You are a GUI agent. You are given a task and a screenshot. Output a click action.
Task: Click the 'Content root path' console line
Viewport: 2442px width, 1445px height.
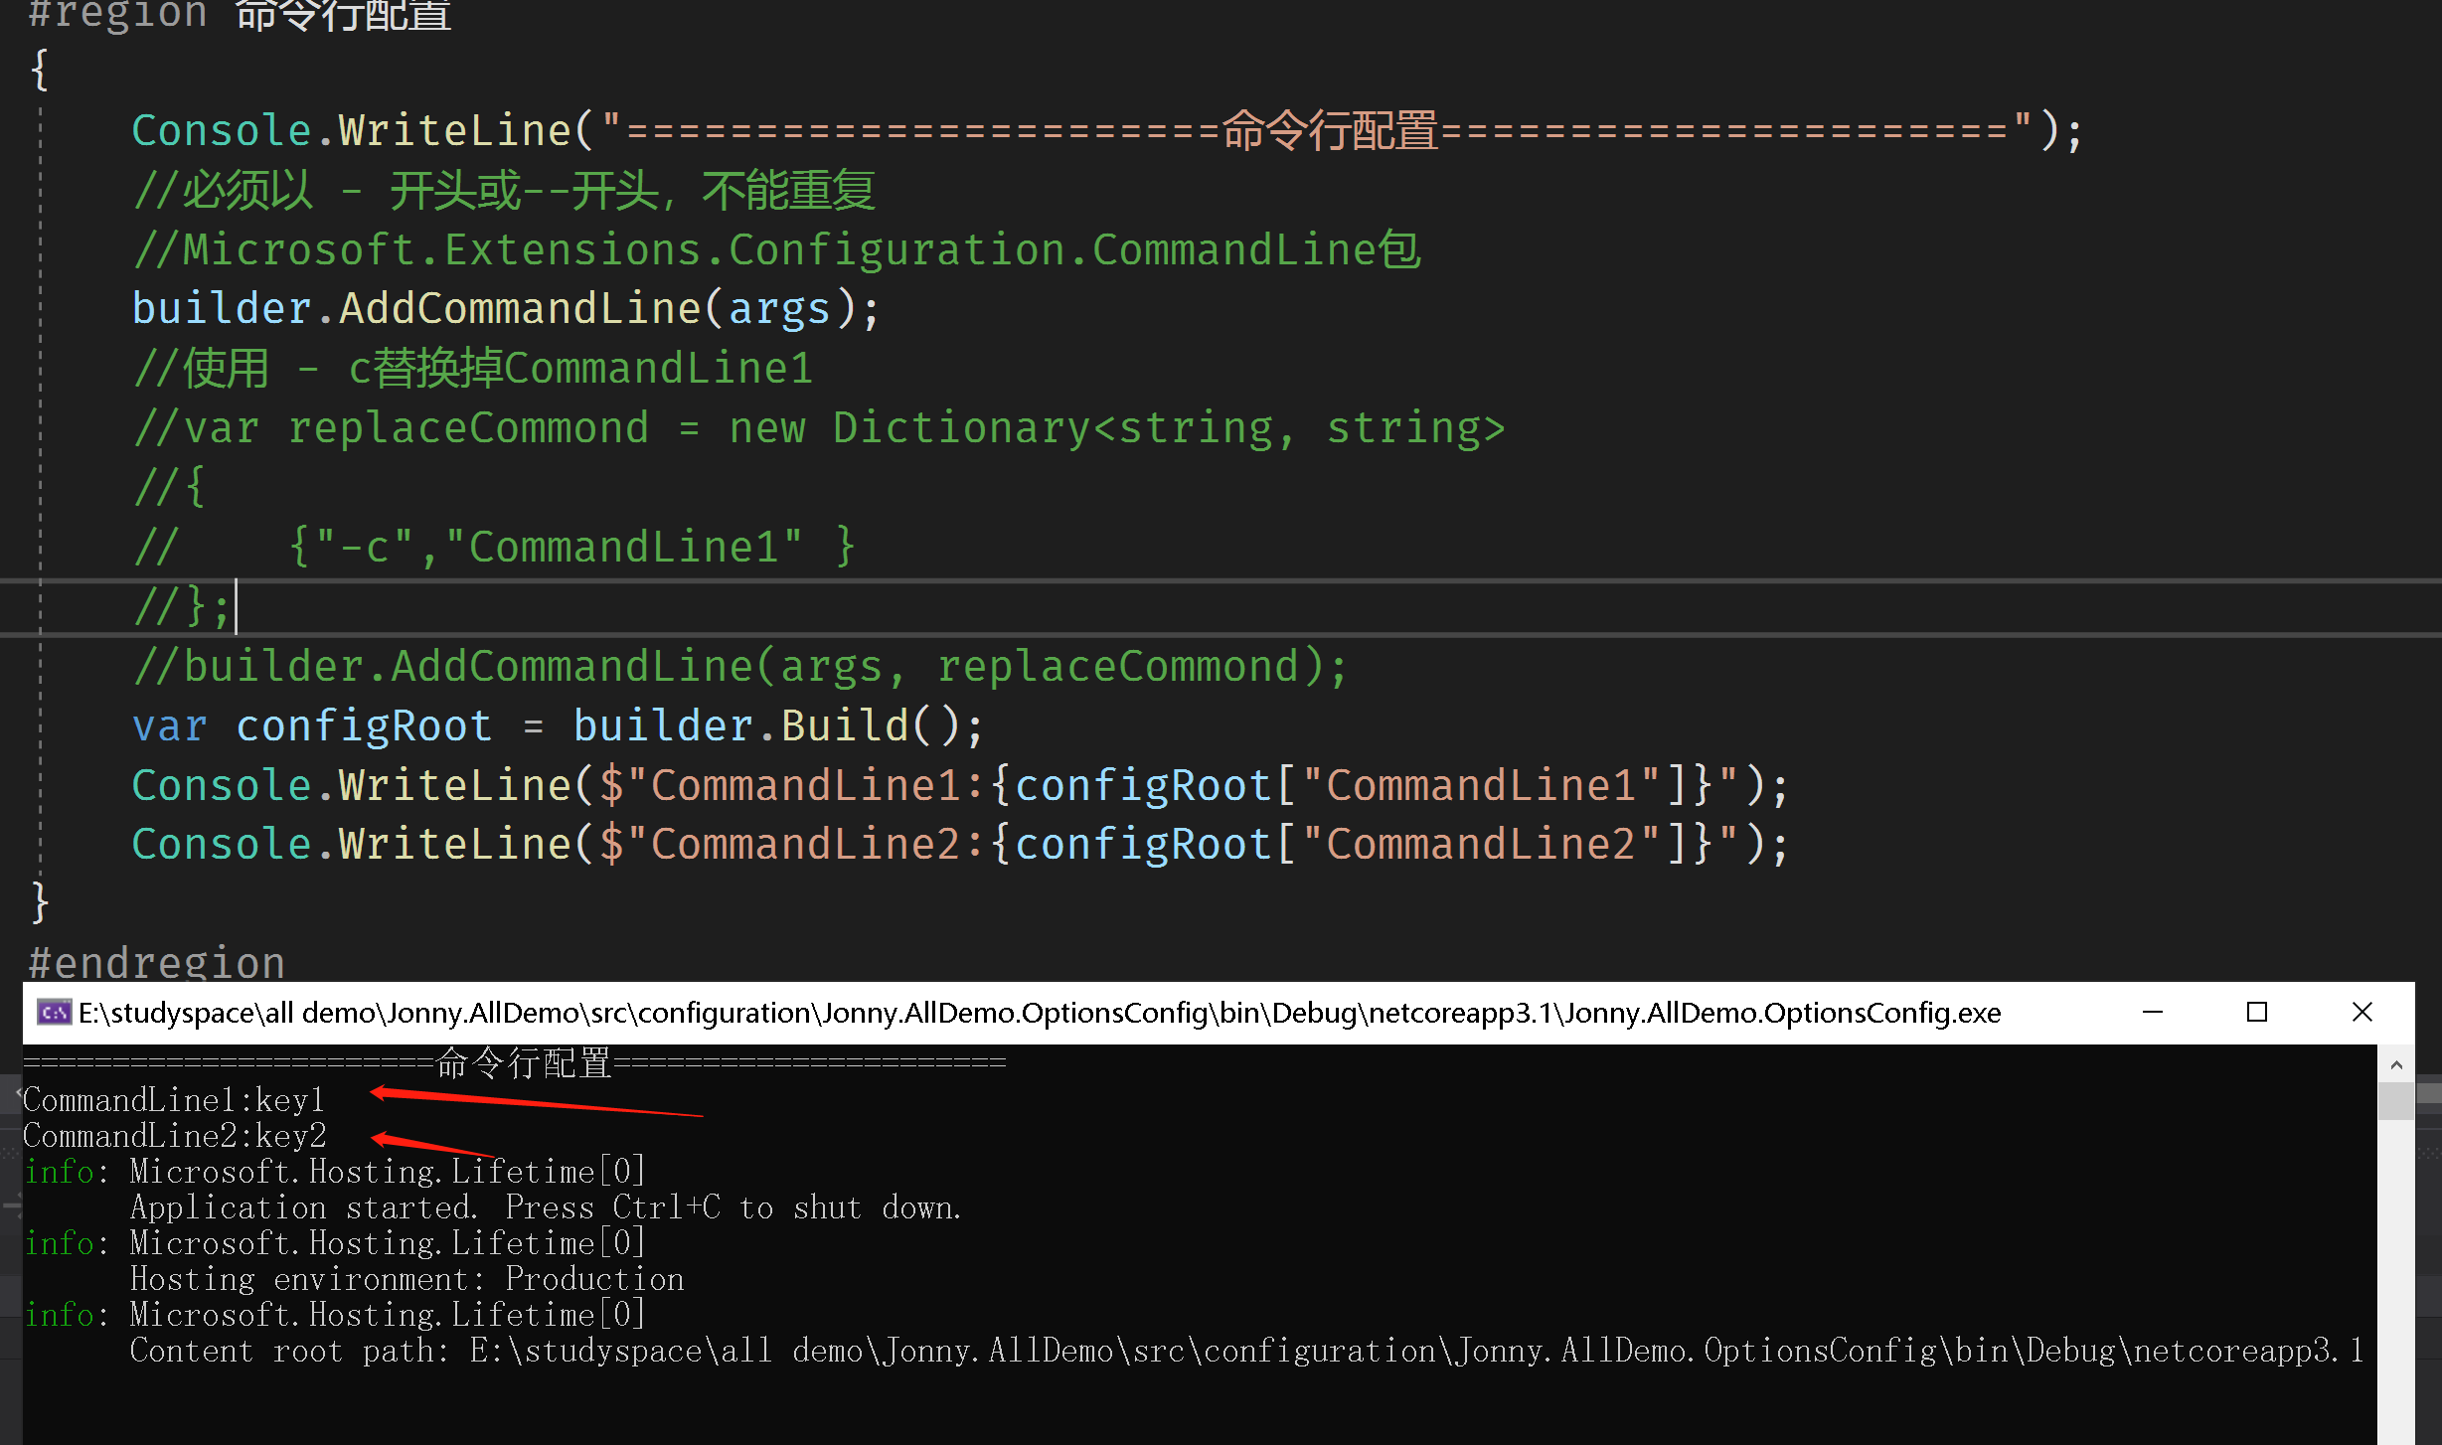coord(1246,1352)
